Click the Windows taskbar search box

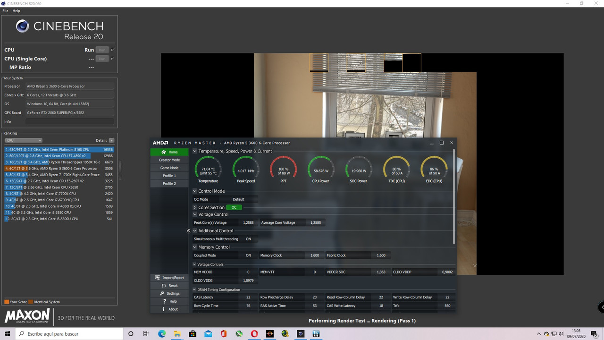coord(69,333)
